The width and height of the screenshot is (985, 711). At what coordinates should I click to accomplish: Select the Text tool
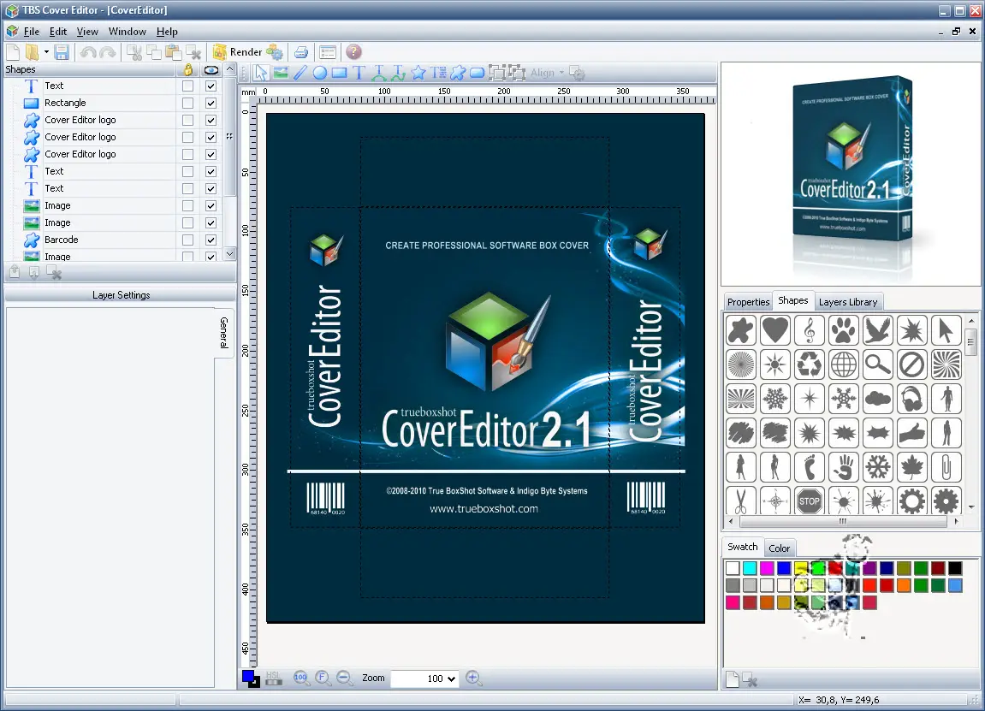tap(359, 74)
